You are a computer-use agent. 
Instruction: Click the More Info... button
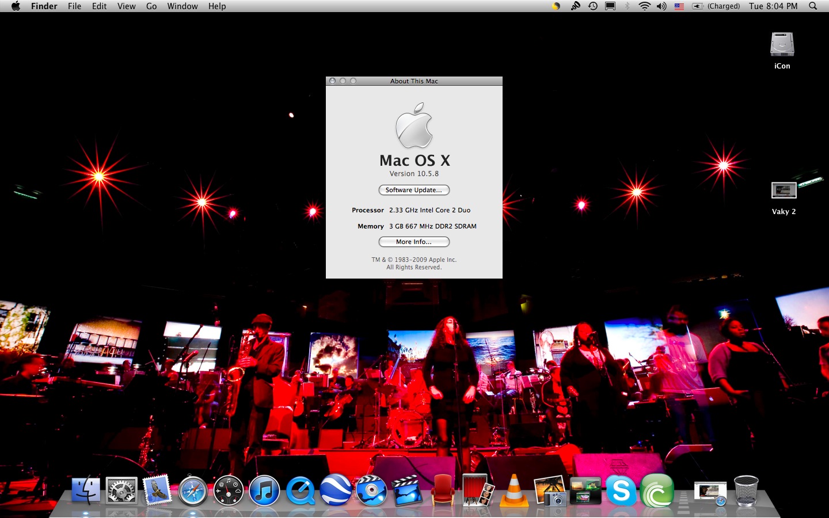tap(414, 242)
